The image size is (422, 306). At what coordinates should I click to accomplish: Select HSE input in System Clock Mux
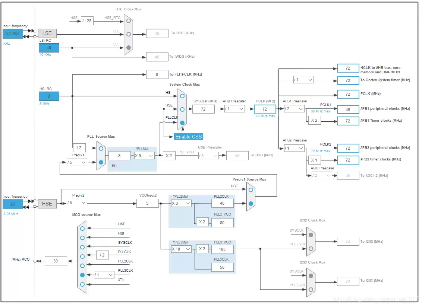click(182, 109)
